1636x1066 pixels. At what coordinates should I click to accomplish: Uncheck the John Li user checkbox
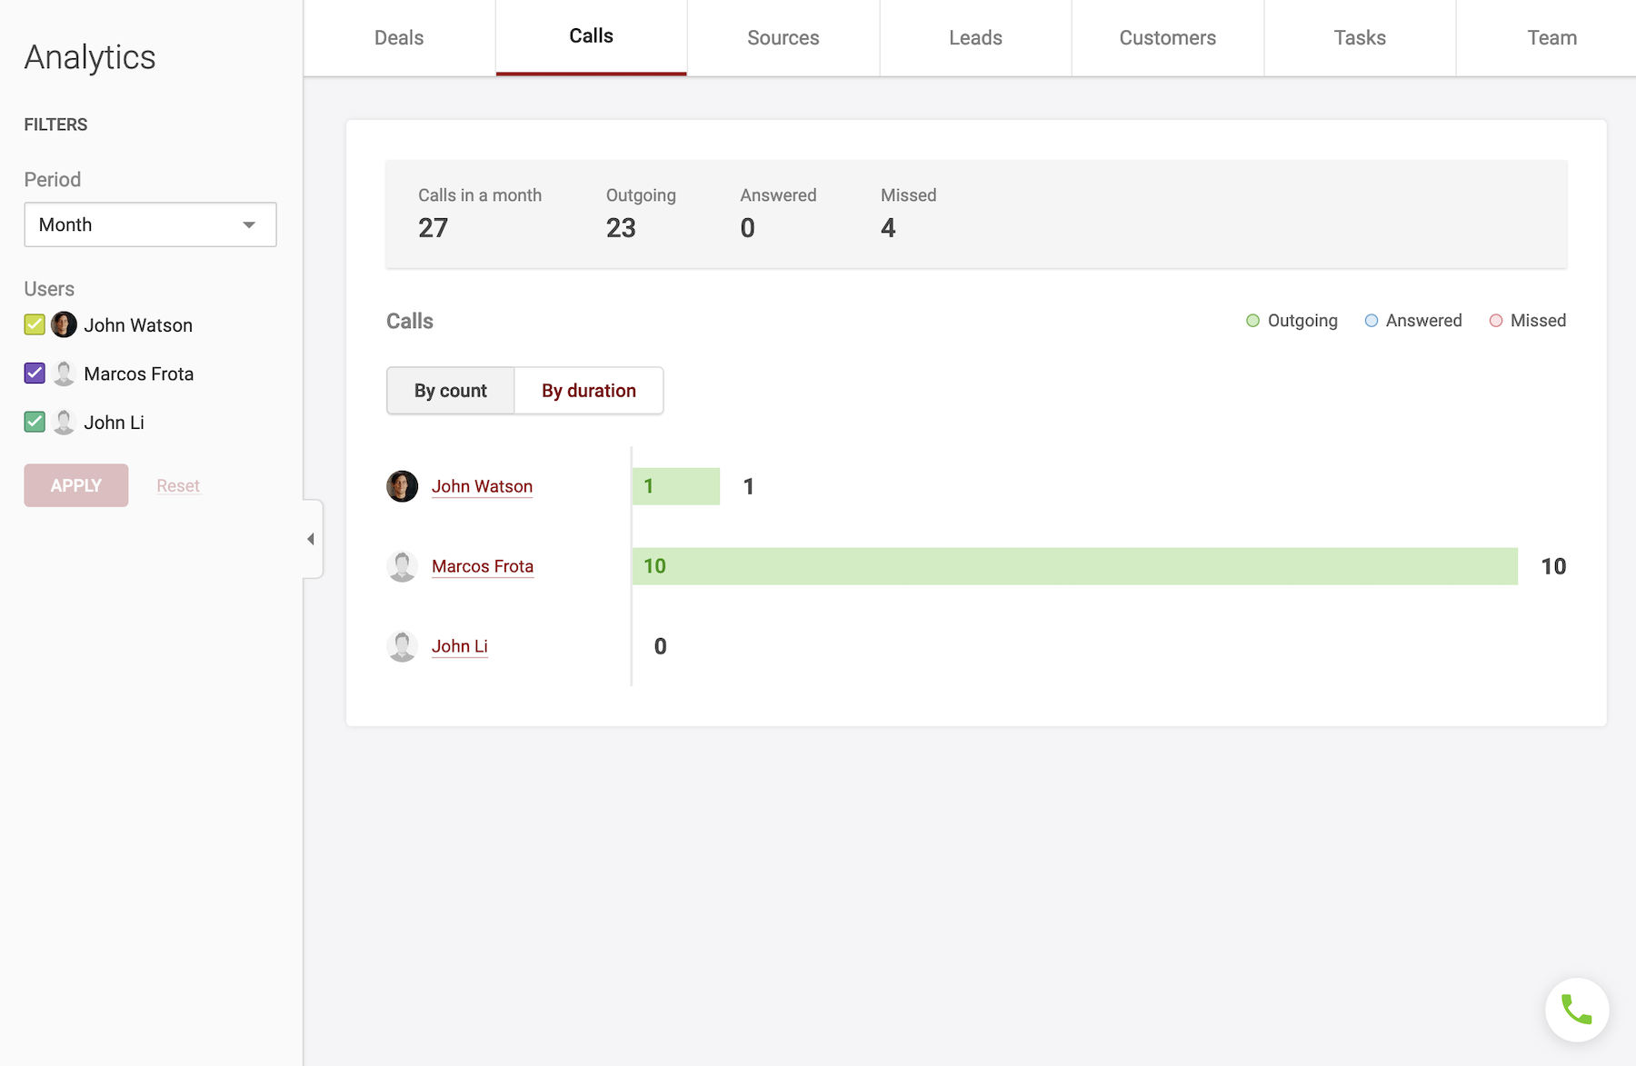pyautogui.click(x=35, y=422)
